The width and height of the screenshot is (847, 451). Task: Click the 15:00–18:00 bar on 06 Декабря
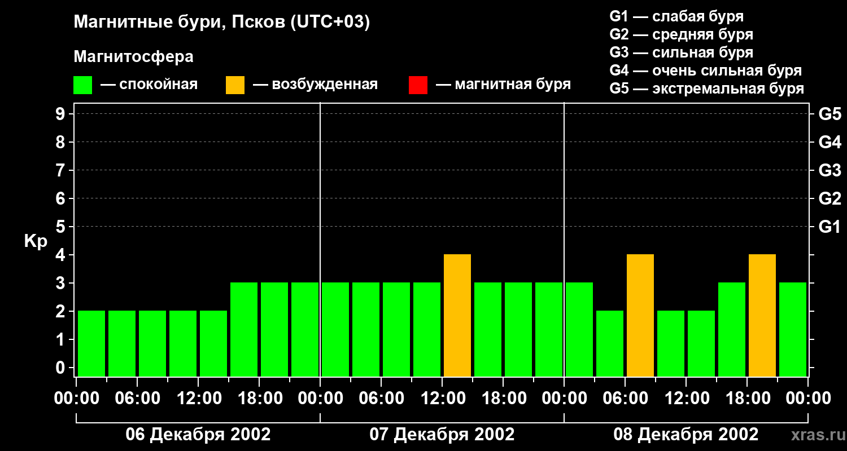(x=244, y=330)
